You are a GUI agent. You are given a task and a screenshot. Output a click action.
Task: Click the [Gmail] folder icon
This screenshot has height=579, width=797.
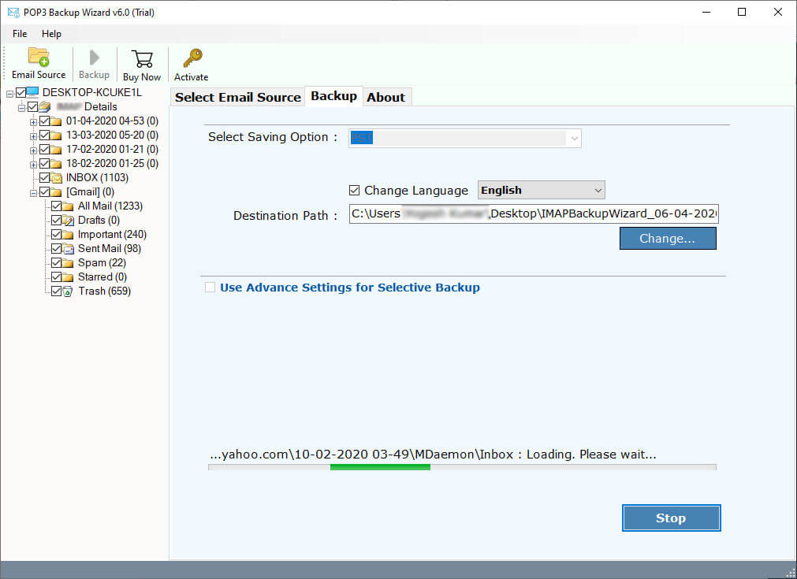click(56, 192)
